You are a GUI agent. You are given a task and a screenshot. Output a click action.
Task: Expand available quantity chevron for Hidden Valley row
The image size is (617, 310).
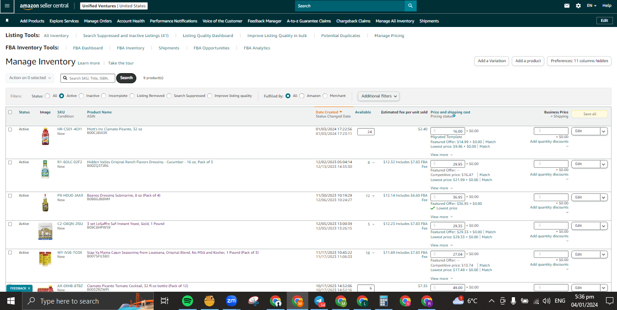pyautogui.click(x=374, y=163)
